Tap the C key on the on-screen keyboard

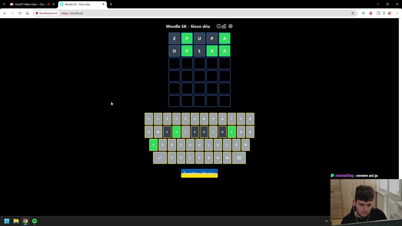coord(190,158)
